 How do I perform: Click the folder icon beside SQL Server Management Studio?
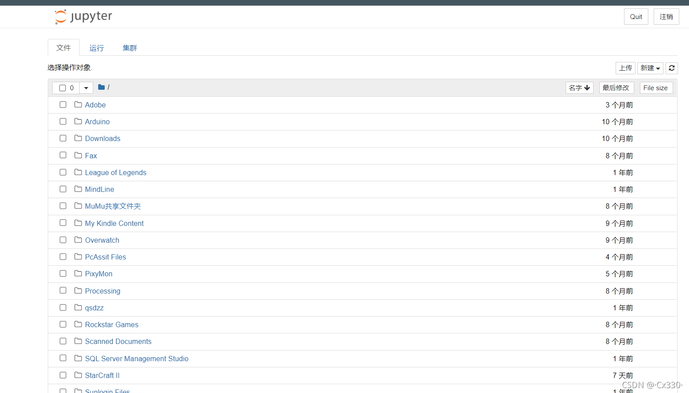tap(78, 359)
